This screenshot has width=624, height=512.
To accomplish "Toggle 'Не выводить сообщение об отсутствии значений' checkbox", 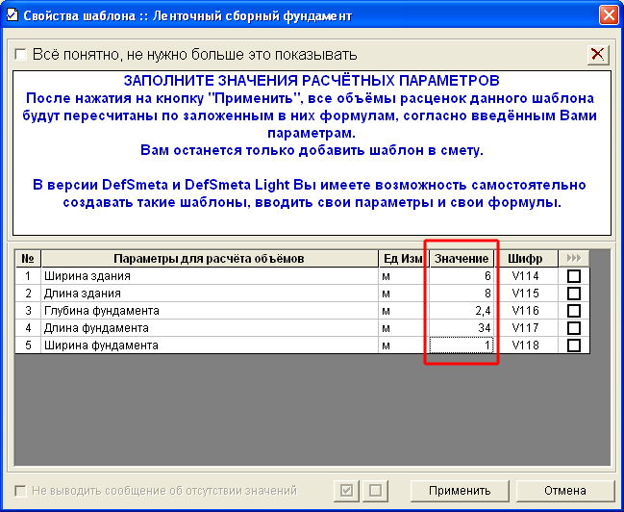I will click(21, 491).
